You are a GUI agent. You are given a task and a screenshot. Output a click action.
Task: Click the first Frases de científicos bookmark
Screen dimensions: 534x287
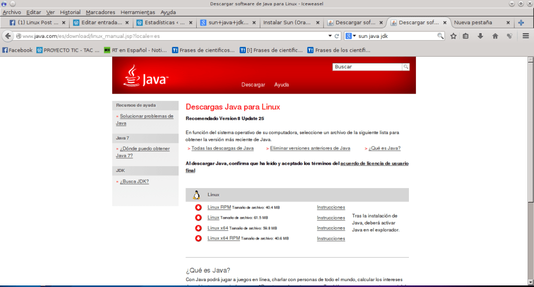click(x=203, y=50)
